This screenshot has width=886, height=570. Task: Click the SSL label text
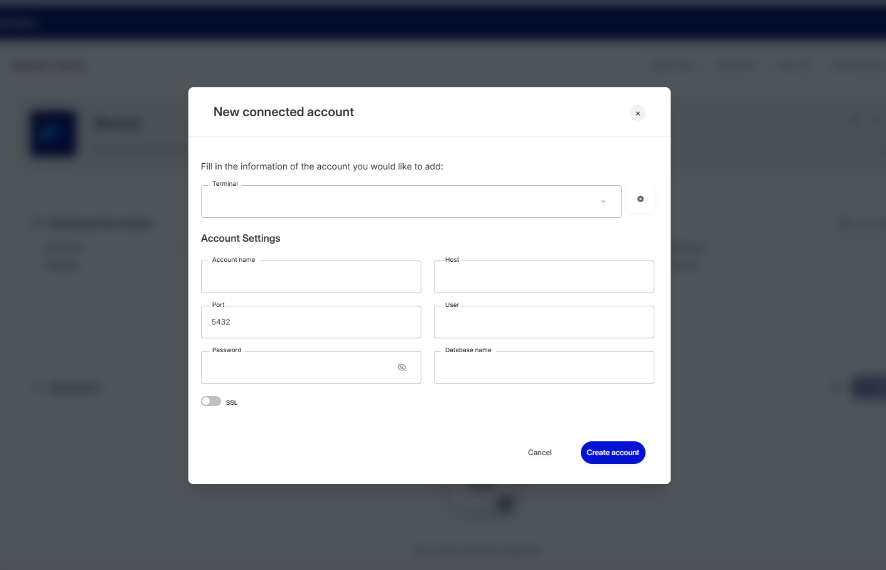(232, 403)
